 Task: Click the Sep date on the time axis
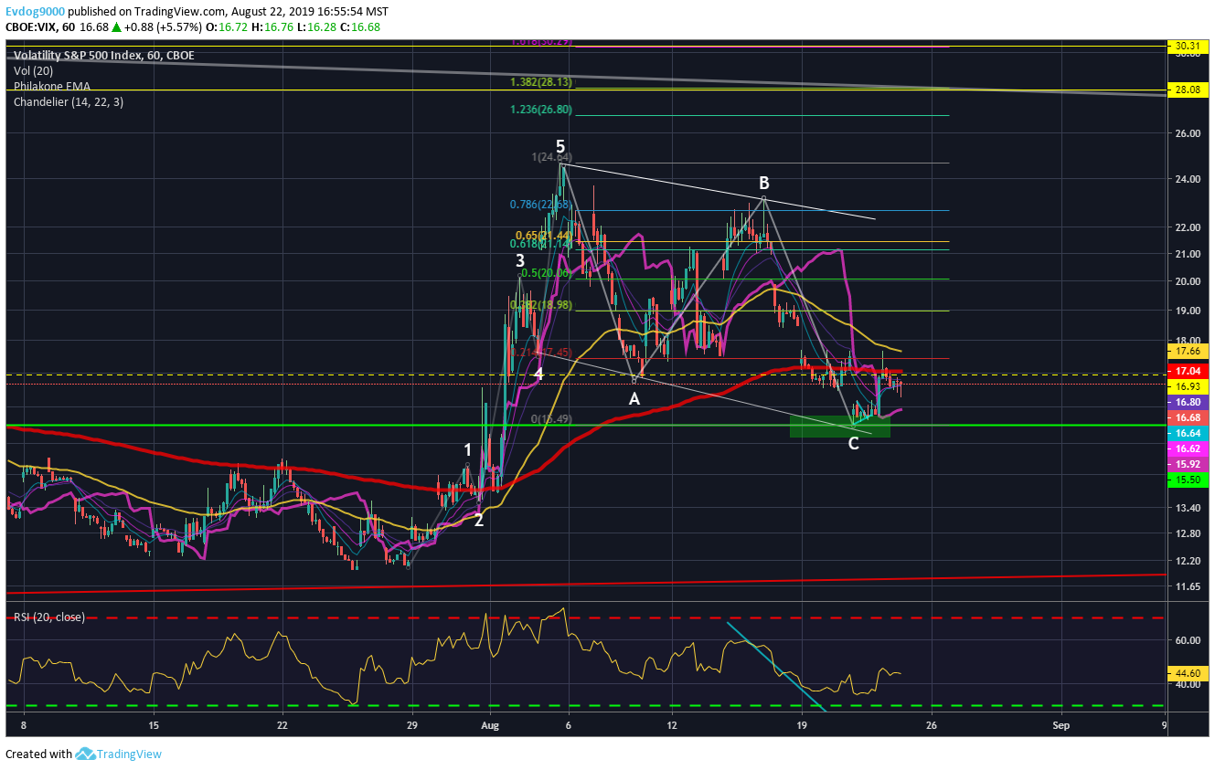[1060, 726]
